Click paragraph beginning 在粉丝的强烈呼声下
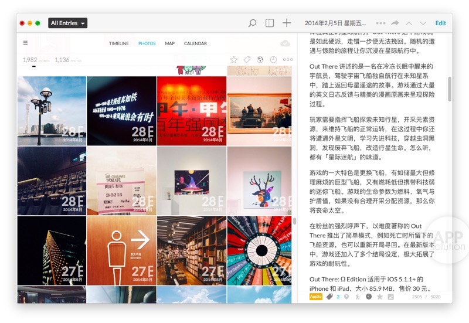 (x=372, y=244)
